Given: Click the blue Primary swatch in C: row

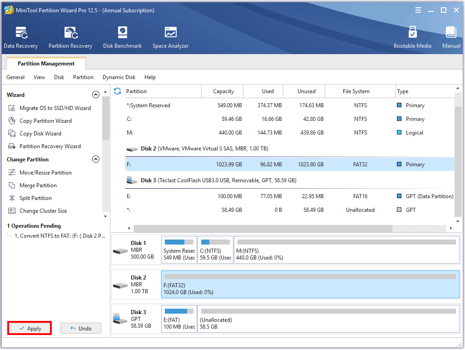Looking at the screenshot, I should 399,119.
